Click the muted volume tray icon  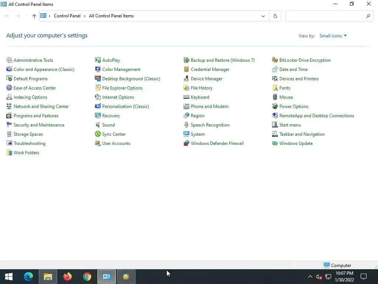pos(319,277)
